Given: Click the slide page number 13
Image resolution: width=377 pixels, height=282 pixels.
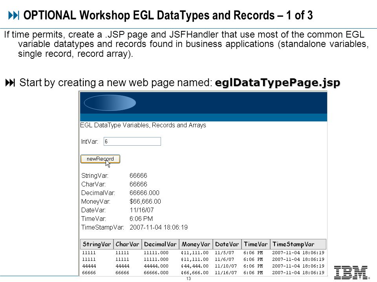Looking at the screenshot, I should [188, 278].
